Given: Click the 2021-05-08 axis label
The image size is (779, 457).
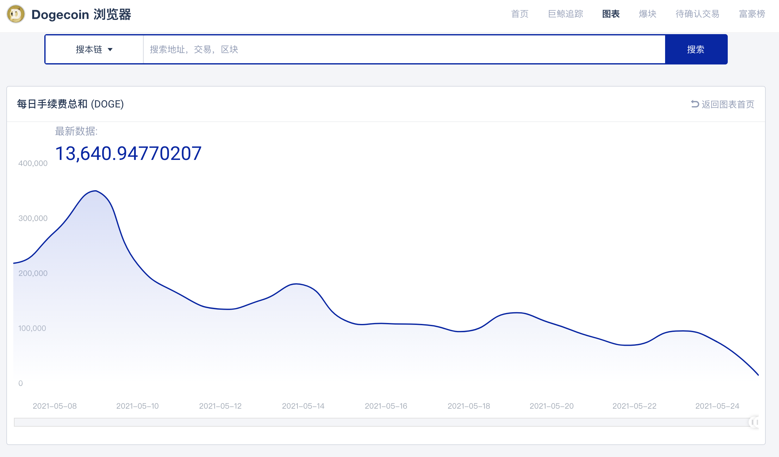Looking at the screenshot, I should point(55,406).
